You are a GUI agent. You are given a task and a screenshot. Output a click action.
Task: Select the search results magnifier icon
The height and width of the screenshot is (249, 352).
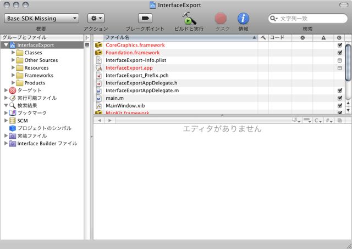point(13,105)
